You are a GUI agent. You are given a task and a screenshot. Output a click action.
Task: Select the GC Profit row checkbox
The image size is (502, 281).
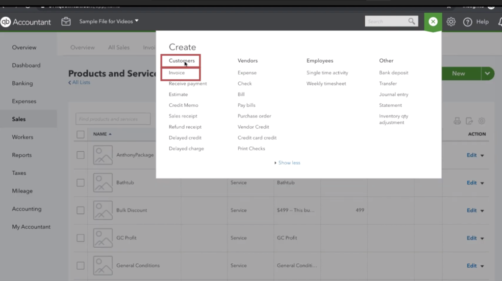[x=80, y=238]
